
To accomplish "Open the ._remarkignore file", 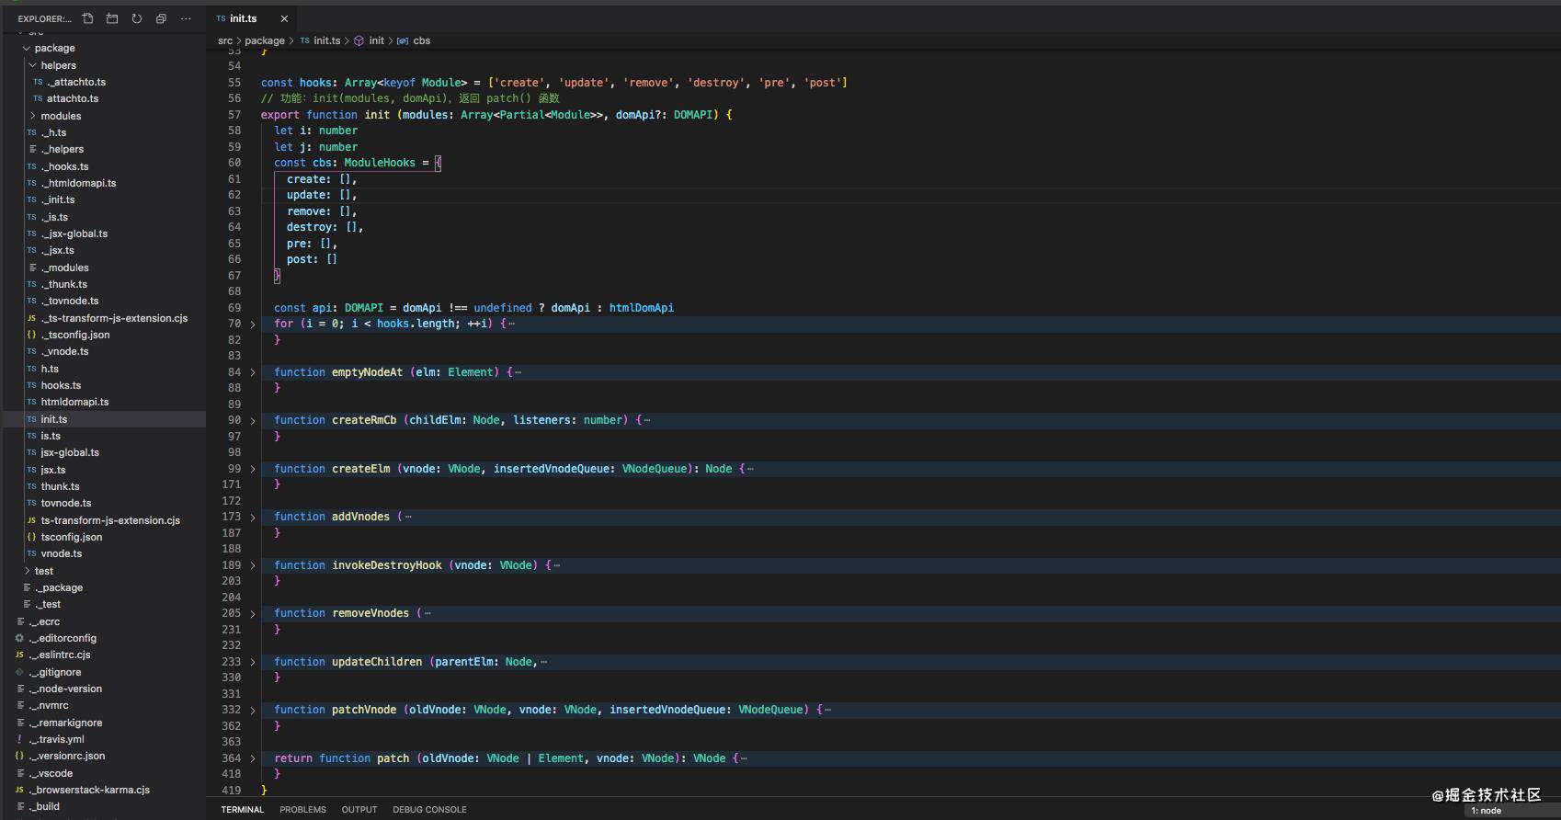I will point(65,723).
